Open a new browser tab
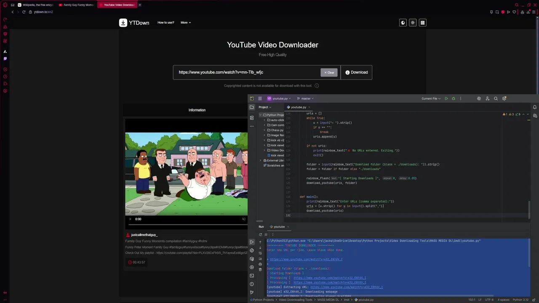Screen dimensions: 539x303 pos(140,5)
